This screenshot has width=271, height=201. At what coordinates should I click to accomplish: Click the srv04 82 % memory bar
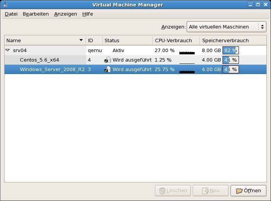pos(231,51)
